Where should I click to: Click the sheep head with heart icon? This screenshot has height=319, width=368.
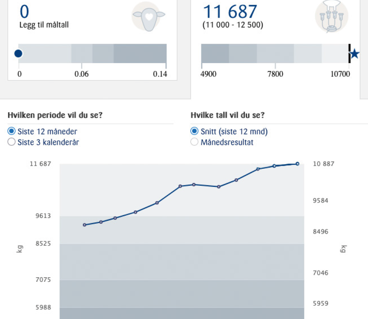click(149, 17)
